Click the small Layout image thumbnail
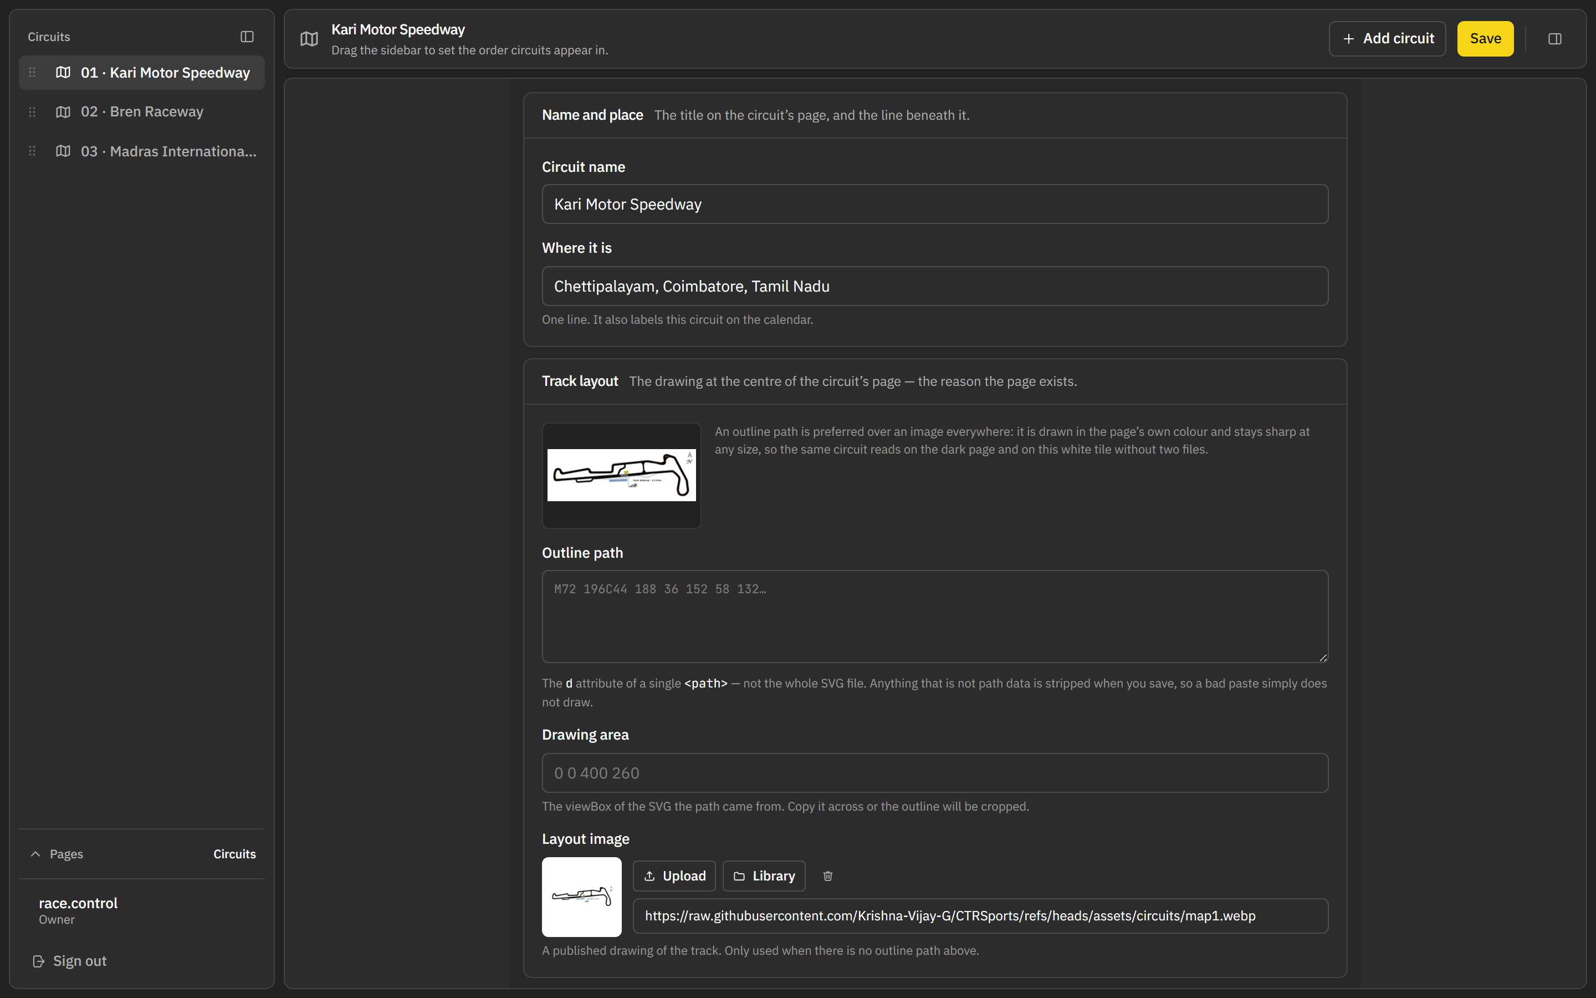This screenshot has height=998, width=1596. (582, 897)
